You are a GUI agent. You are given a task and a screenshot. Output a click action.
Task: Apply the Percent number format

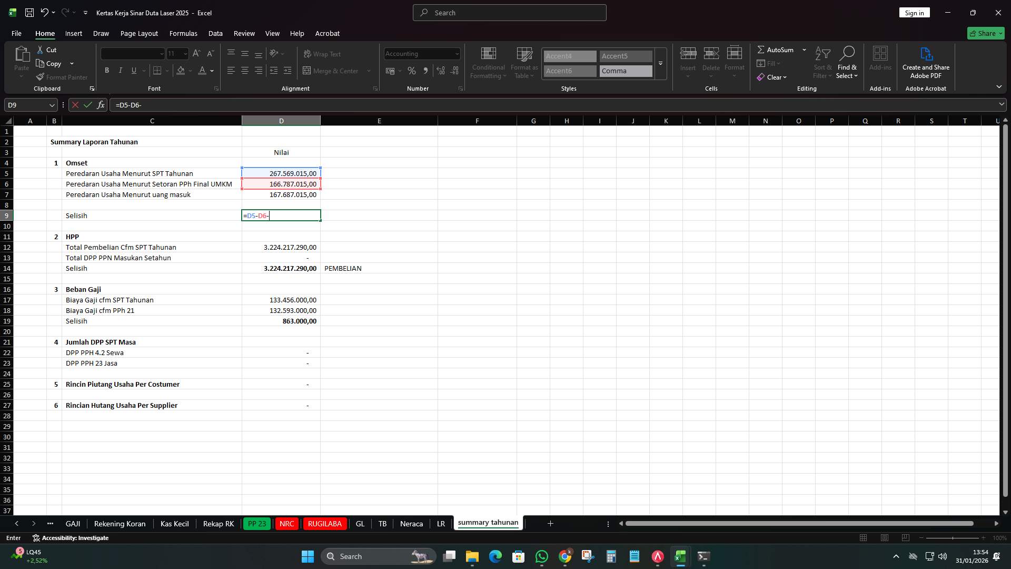pyautogui.click(x=412, y=70)
